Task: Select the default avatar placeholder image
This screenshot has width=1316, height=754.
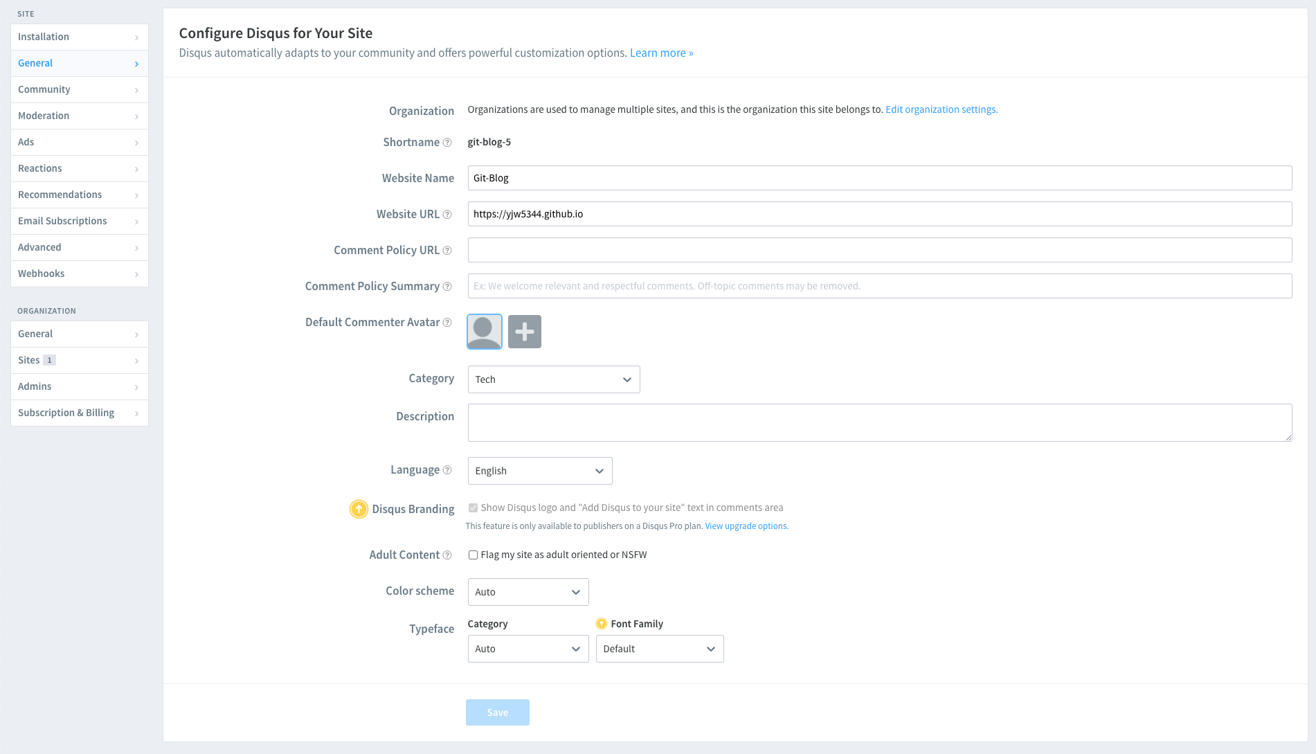Action: (x=484, y=332)
